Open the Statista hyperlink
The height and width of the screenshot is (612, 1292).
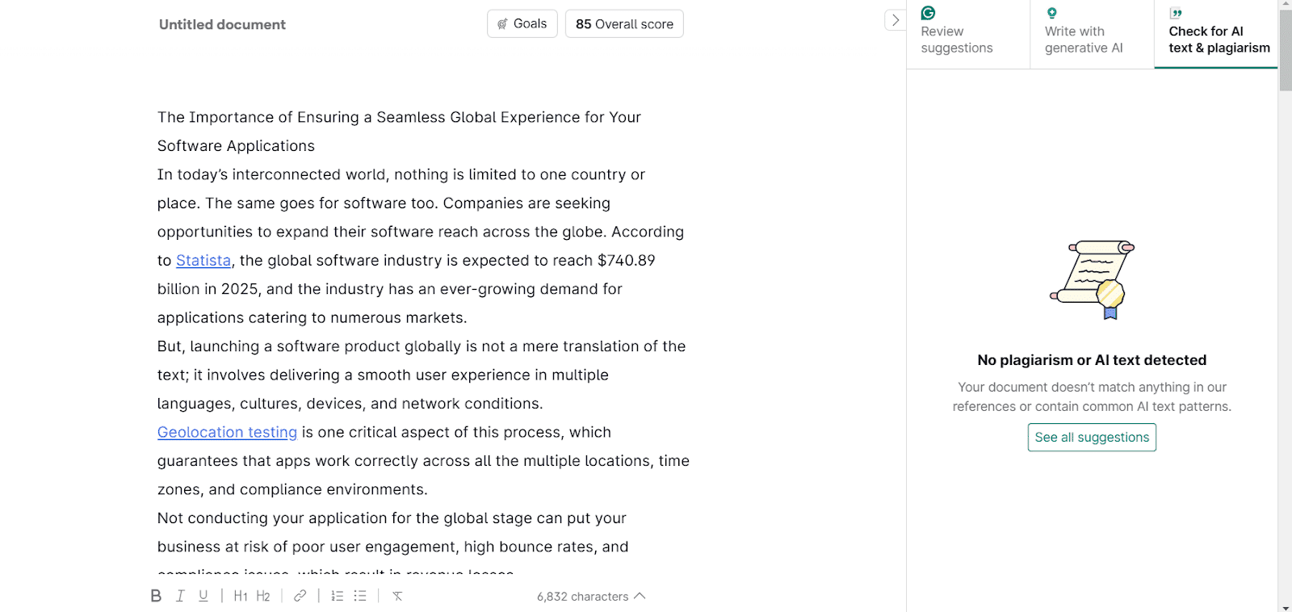(203, 260)
